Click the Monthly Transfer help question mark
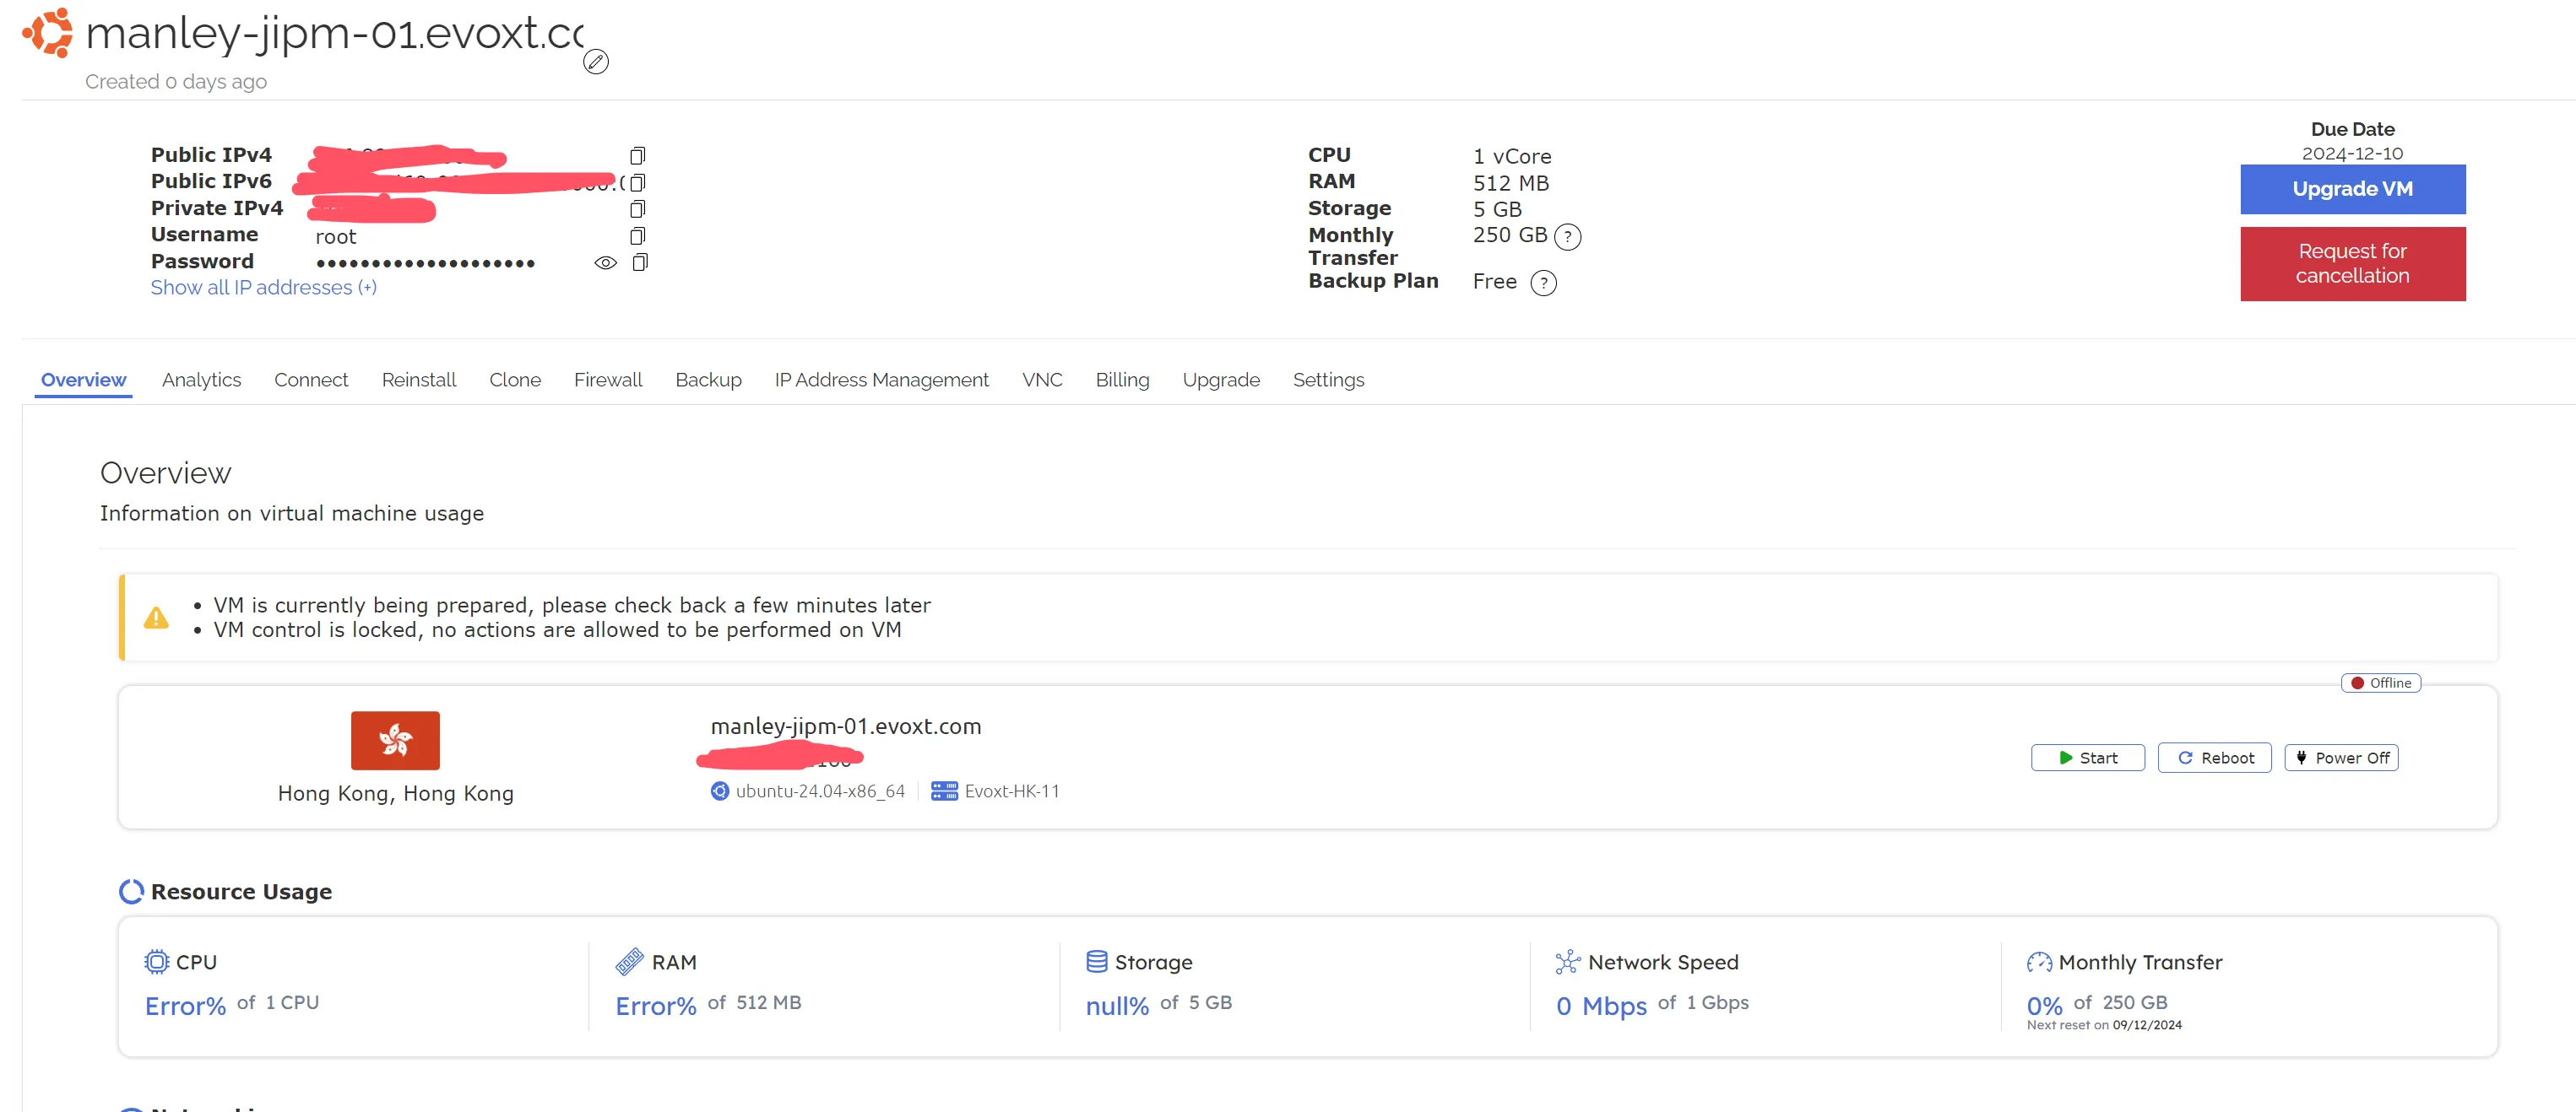Image resolution: width=2576 pixels, height=1112 pixels. pyautogui.click(x=1568, y=237)
